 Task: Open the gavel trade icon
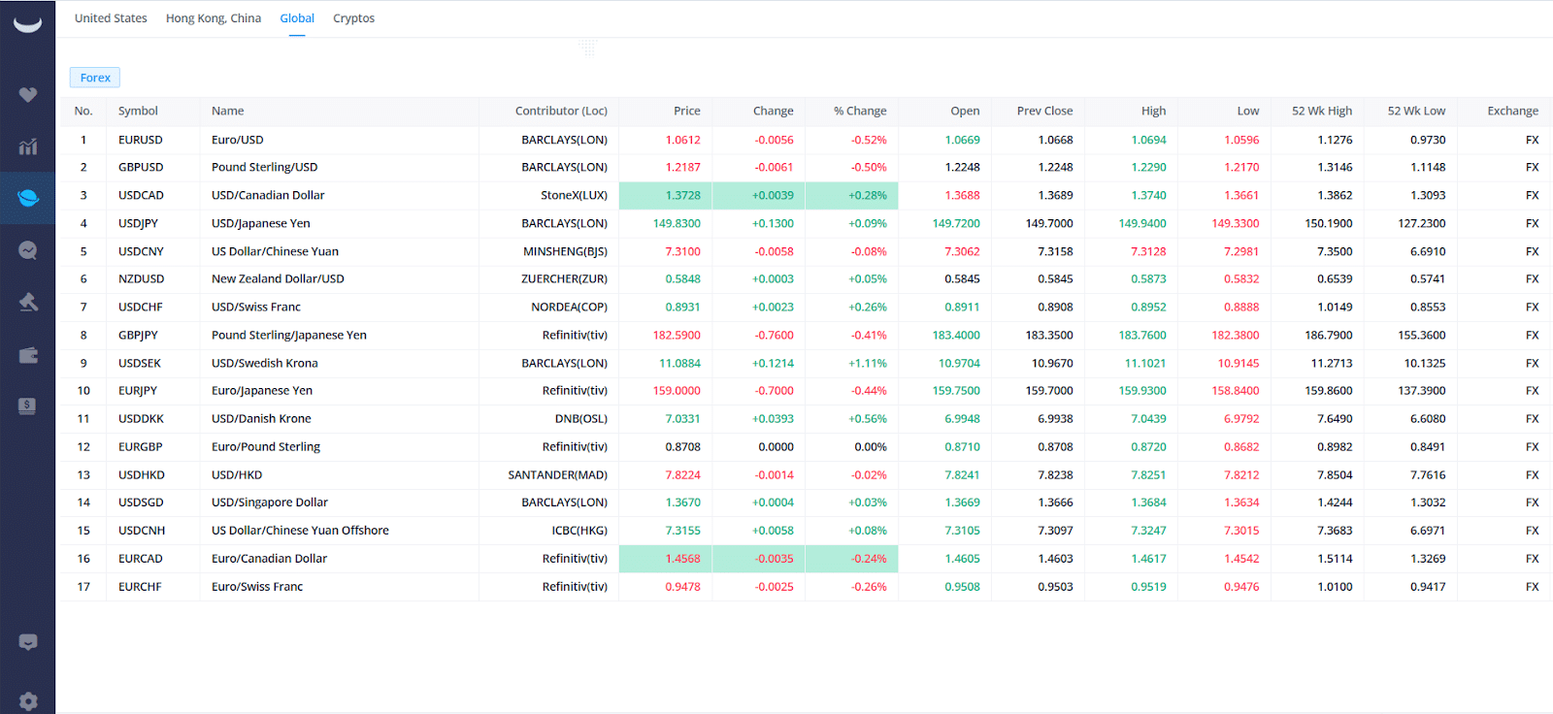coord(28,302)
